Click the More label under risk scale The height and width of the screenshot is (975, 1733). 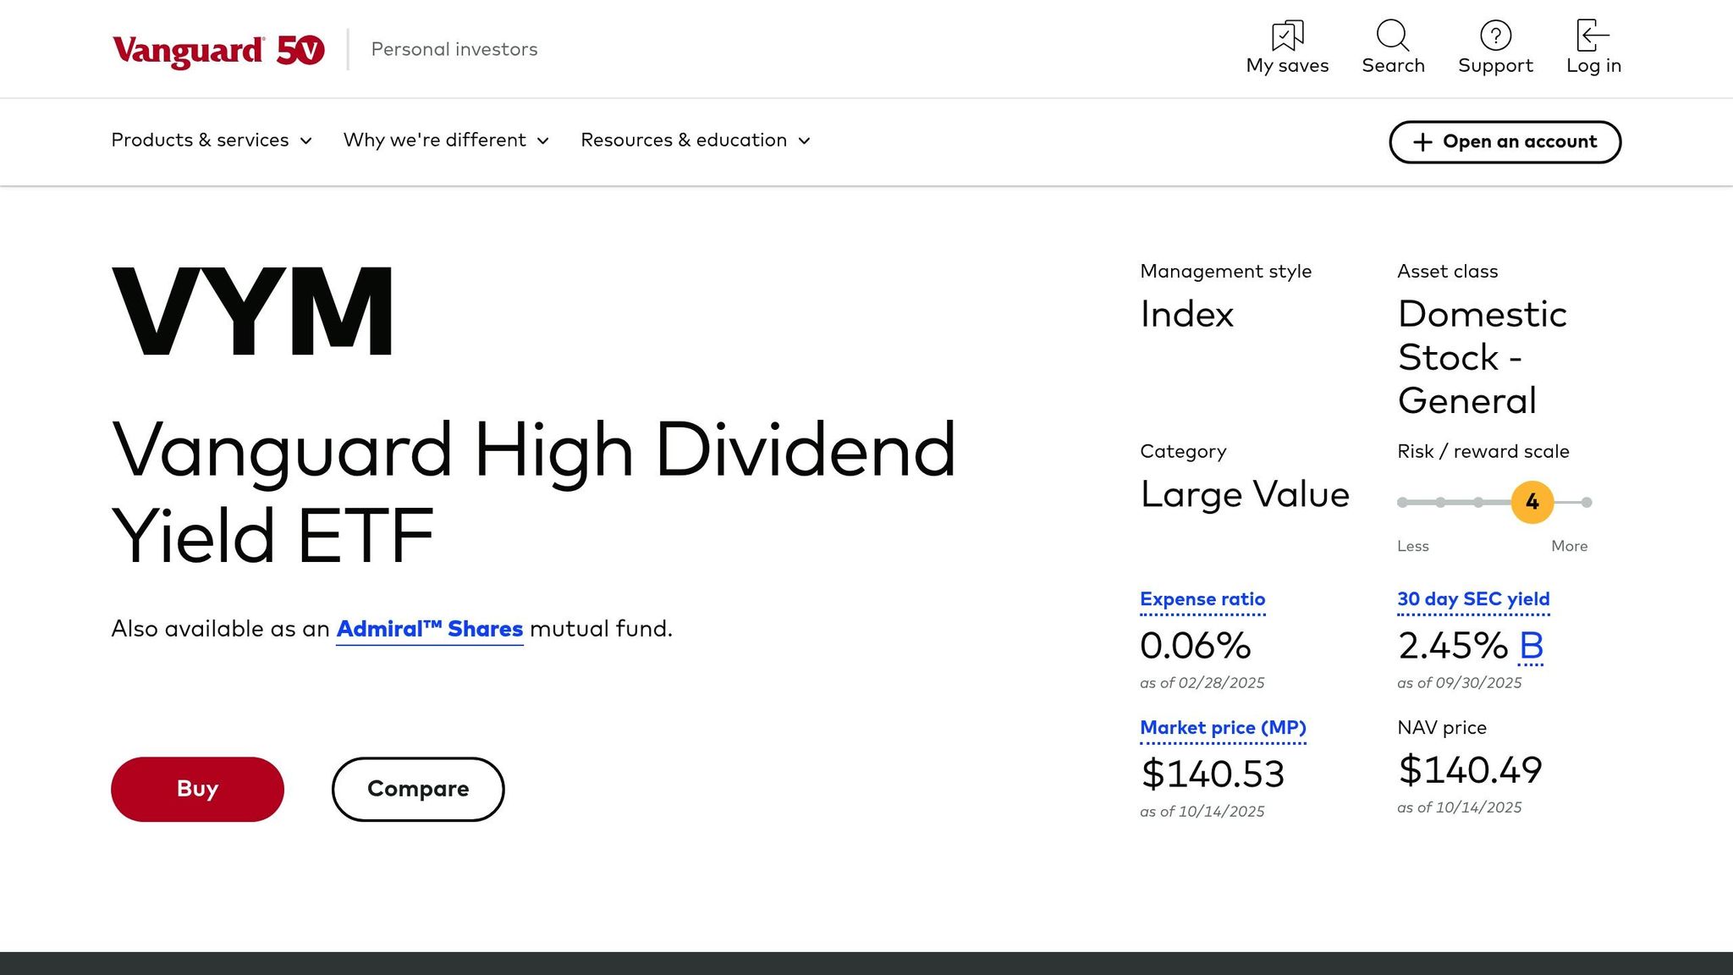click(x=1570, y=547)
